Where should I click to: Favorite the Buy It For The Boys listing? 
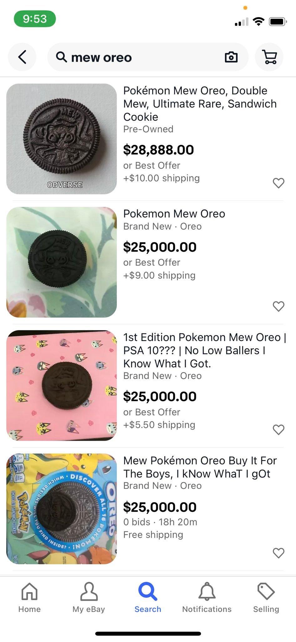coord(278,553)
